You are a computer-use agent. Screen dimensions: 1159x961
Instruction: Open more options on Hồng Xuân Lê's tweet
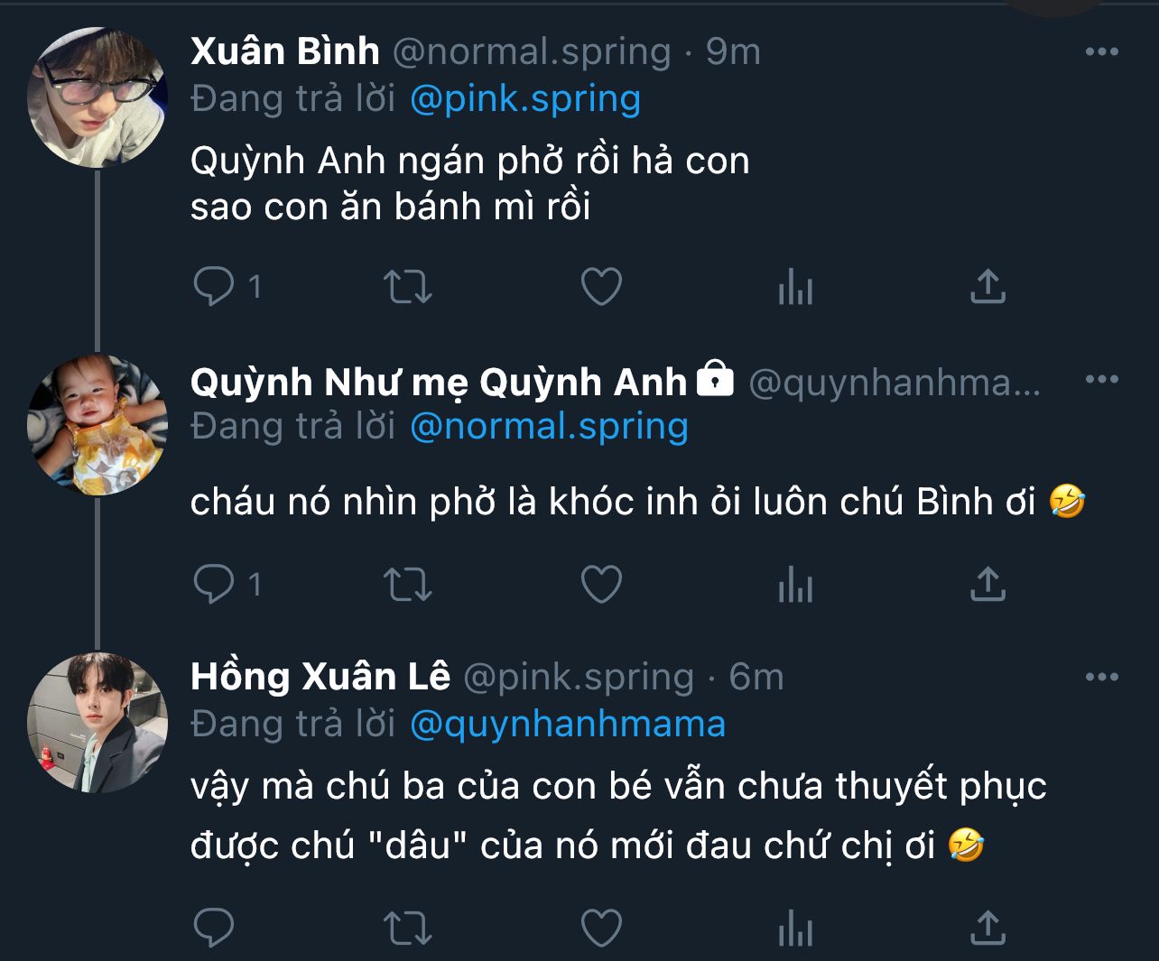point(1102,678)
